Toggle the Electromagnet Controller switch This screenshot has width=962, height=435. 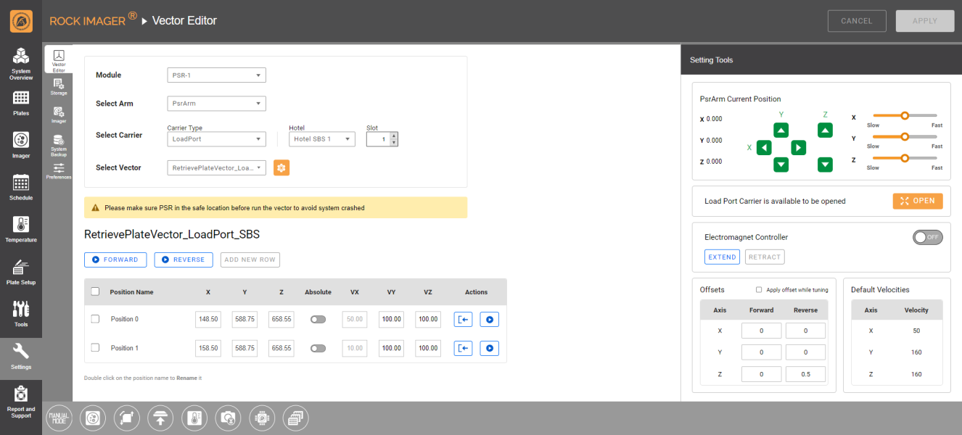927,237
